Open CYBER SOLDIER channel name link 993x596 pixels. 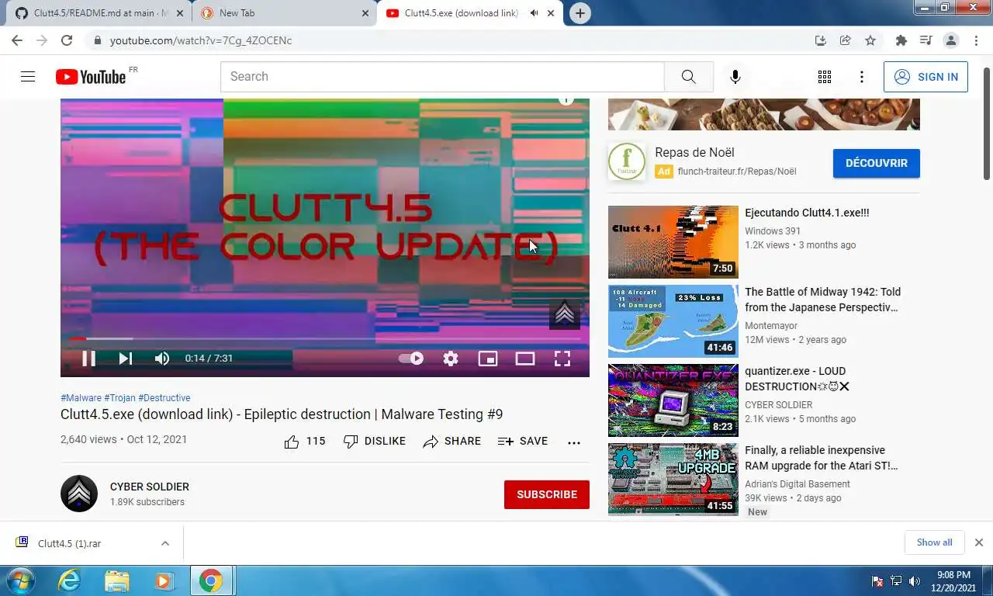tap(150, 487)
